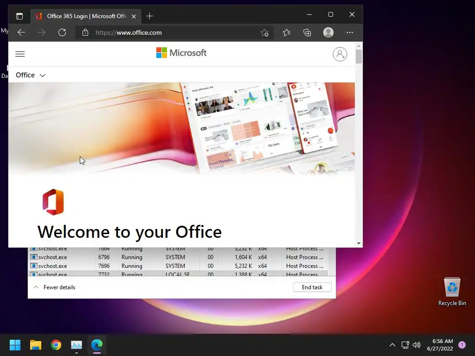Open Recycle Bin on the desktop
Image resolution: width=475 pixels, height=356 pixels.
pos(452,292)
